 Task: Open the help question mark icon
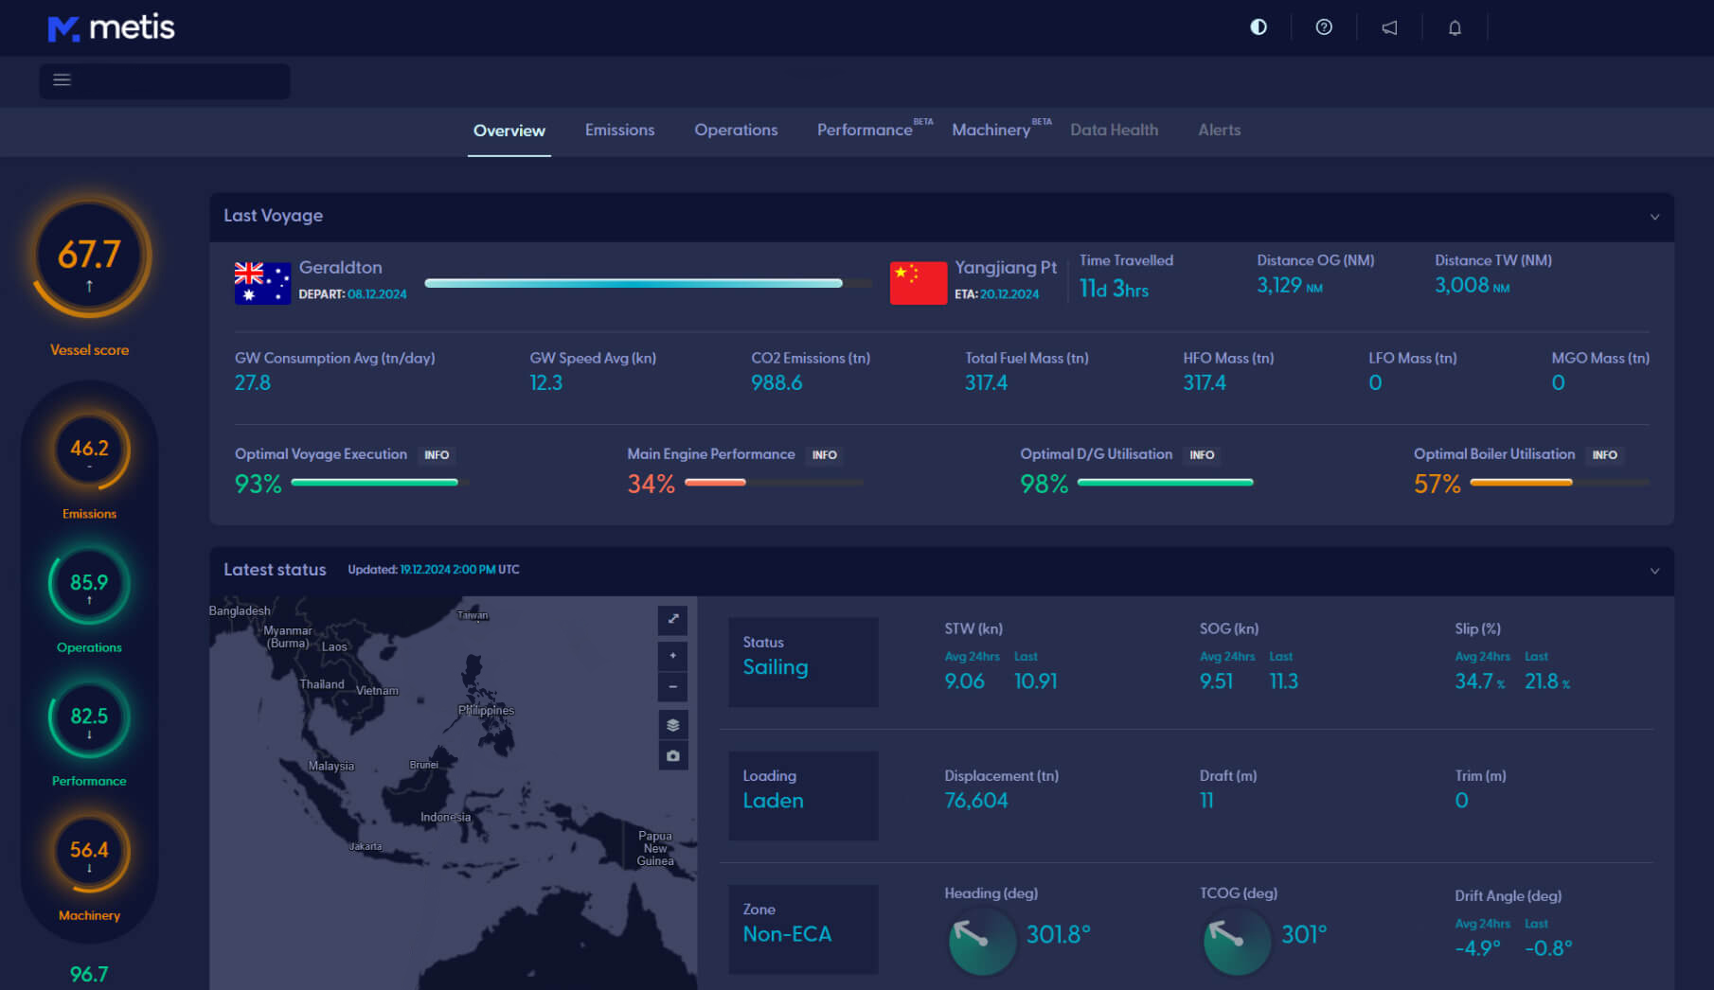(x=1324, y=27)
